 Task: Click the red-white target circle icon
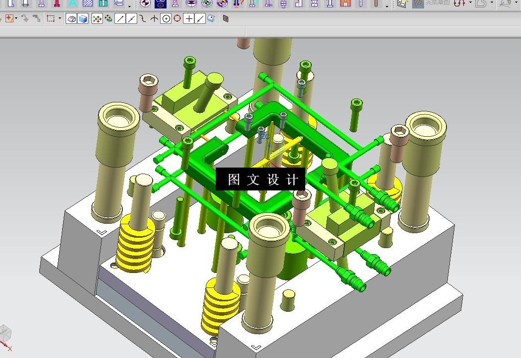(145, 3)
